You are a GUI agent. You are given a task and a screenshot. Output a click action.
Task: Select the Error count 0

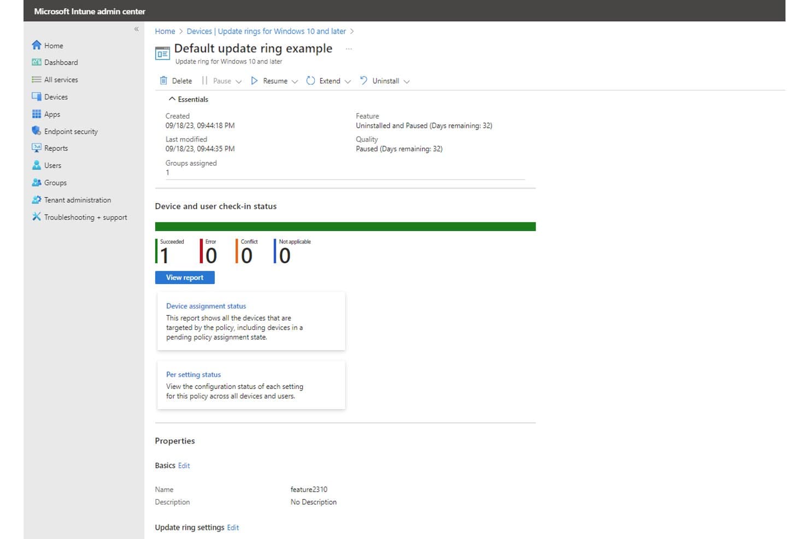coord(211,255)
